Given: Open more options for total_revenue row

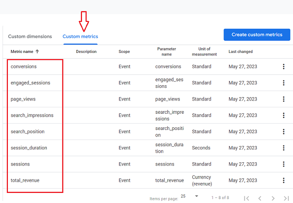Looking at the screenshot, I should tap(283, 180).
